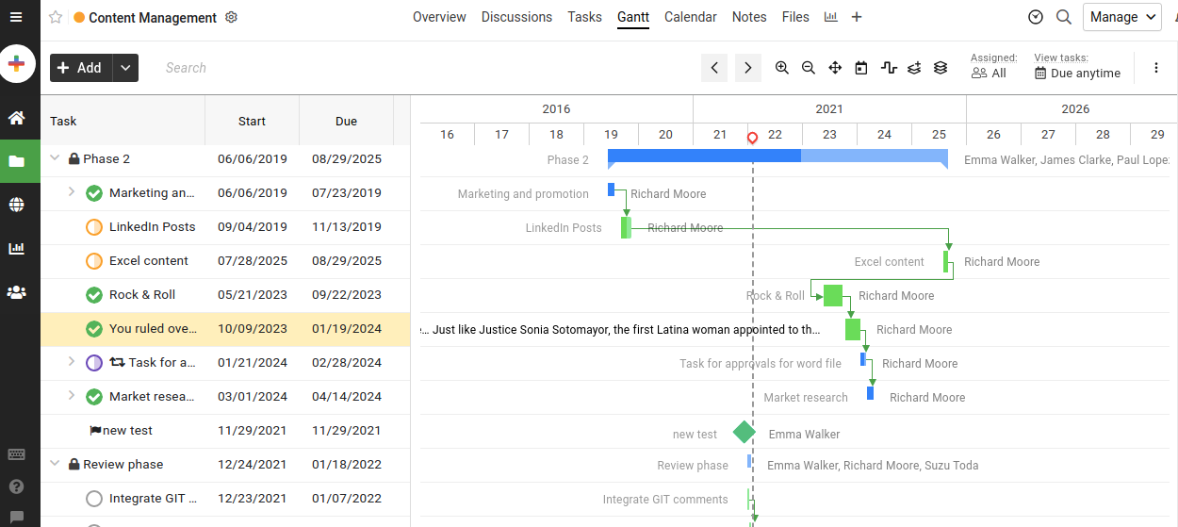Toggle the critical path icon
Viewport: 1178px width, 527px height.
[888, 68]
